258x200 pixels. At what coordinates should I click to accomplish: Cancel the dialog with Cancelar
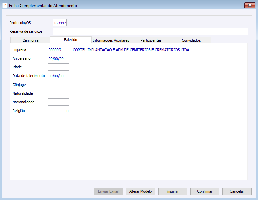[237, 191]
